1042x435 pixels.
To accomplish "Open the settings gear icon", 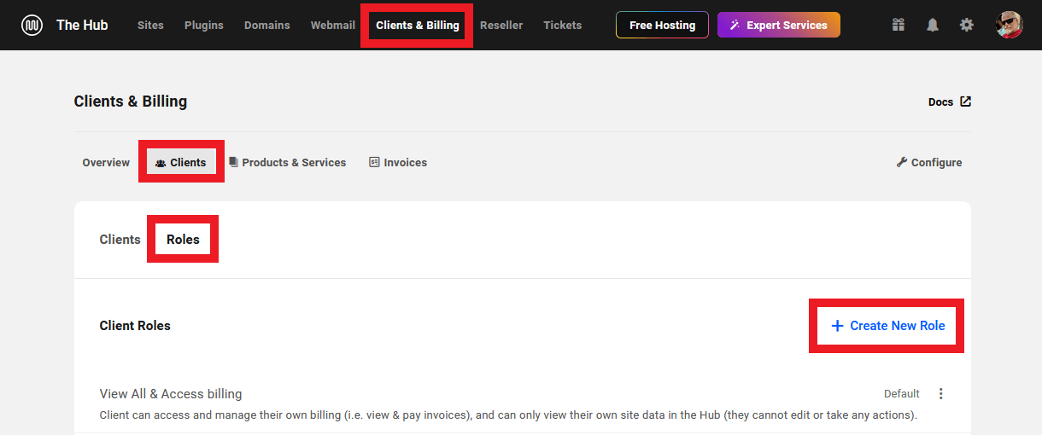I will 967,26.
